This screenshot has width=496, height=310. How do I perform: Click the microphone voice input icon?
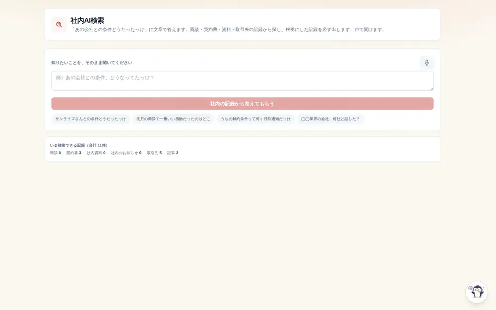coord(427,62)
